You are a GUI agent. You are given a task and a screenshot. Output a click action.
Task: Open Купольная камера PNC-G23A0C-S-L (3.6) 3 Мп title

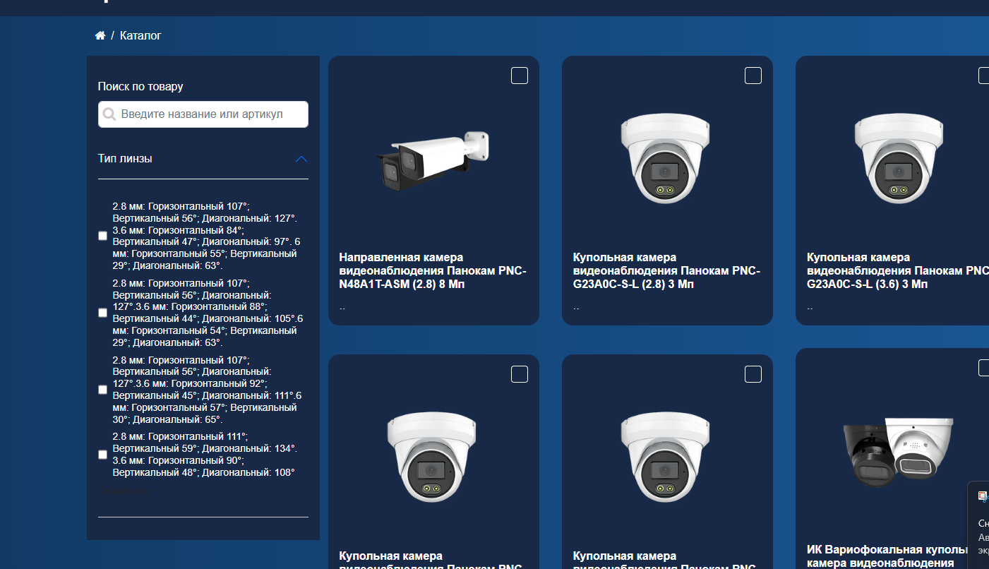click(898, 271)
